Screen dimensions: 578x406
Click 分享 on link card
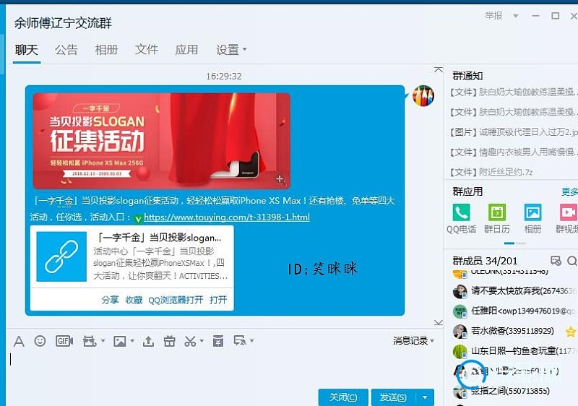point(110,300)
